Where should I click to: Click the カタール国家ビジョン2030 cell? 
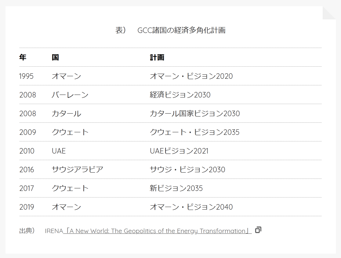[195, 114]
